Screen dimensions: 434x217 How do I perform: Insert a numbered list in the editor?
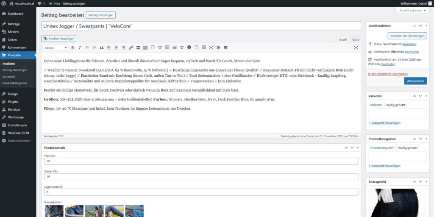[95, 47]
